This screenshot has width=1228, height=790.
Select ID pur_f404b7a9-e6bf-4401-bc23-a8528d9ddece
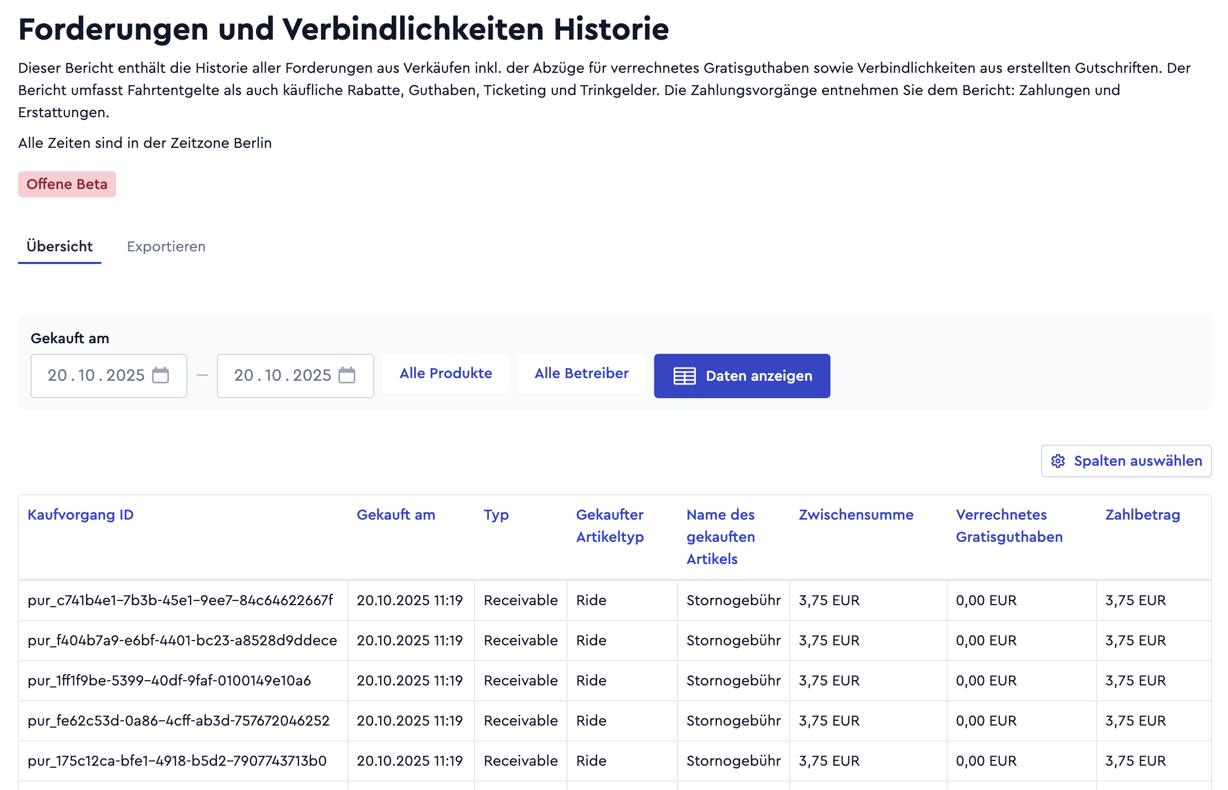(182, 641)
